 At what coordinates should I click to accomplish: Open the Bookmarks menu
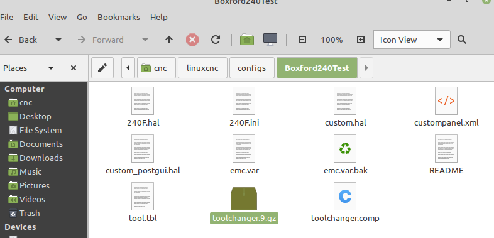coord(119,18)
